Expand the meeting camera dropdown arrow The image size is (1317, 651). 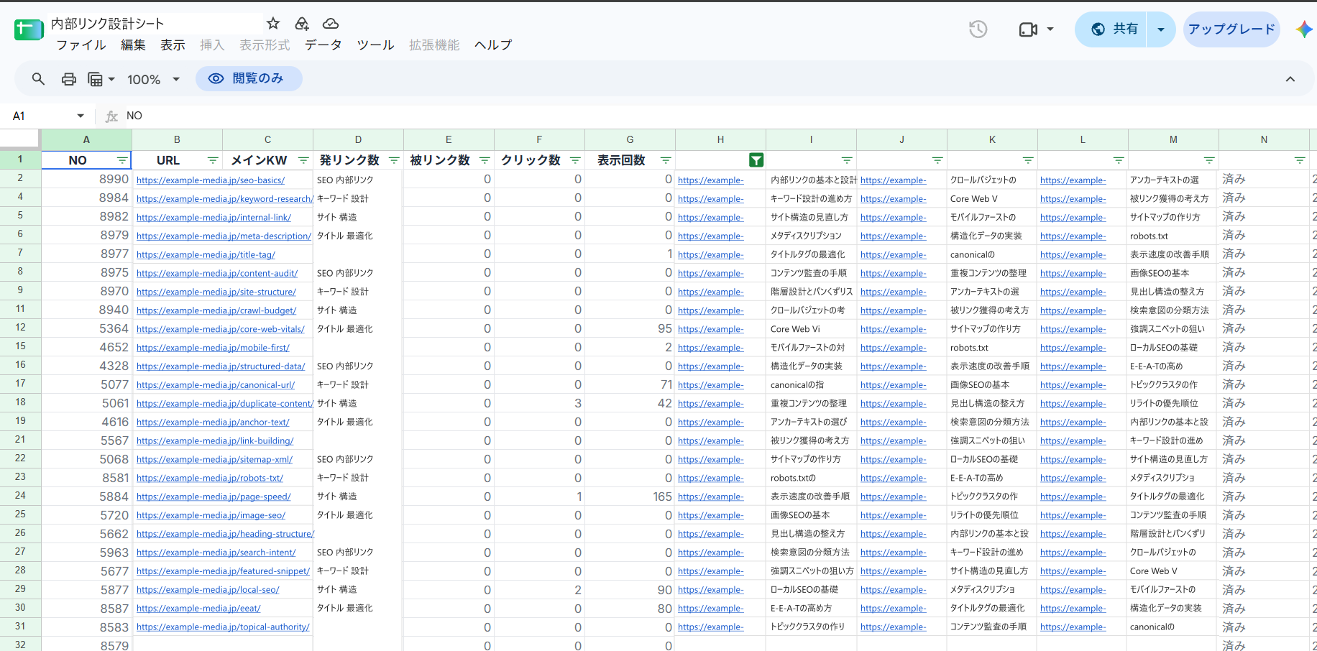click(x=1050, y=29)
